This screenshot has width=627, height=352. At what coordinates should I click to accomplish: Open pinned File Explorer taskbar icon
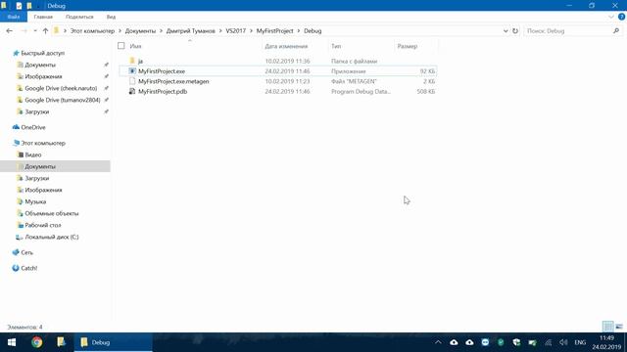click(61, 342)
